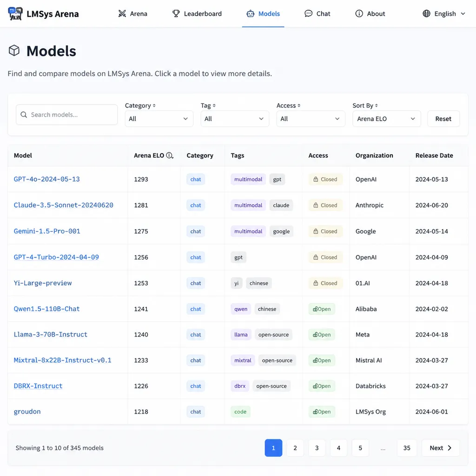The width and height of the screenshot is (476, 476).
Task: Click the Open unlock badge for groudon
Action: click(x=322, y=412)
